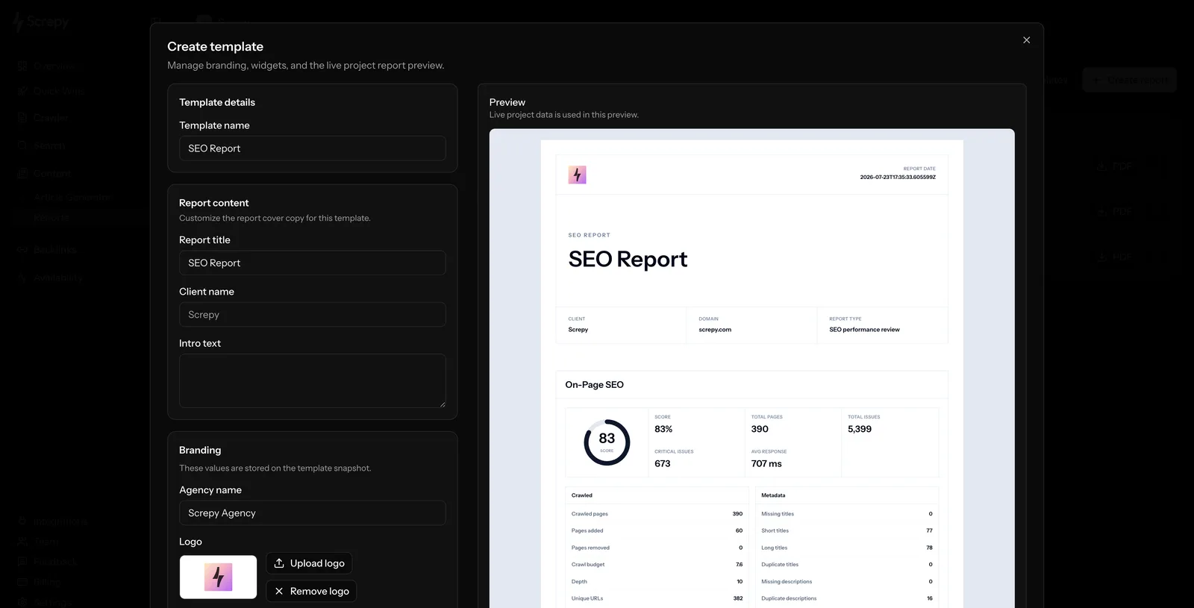Click the Backlinks link icon in sidebar
Viewport: 1194px width, 608px height.
pos(22,249)
